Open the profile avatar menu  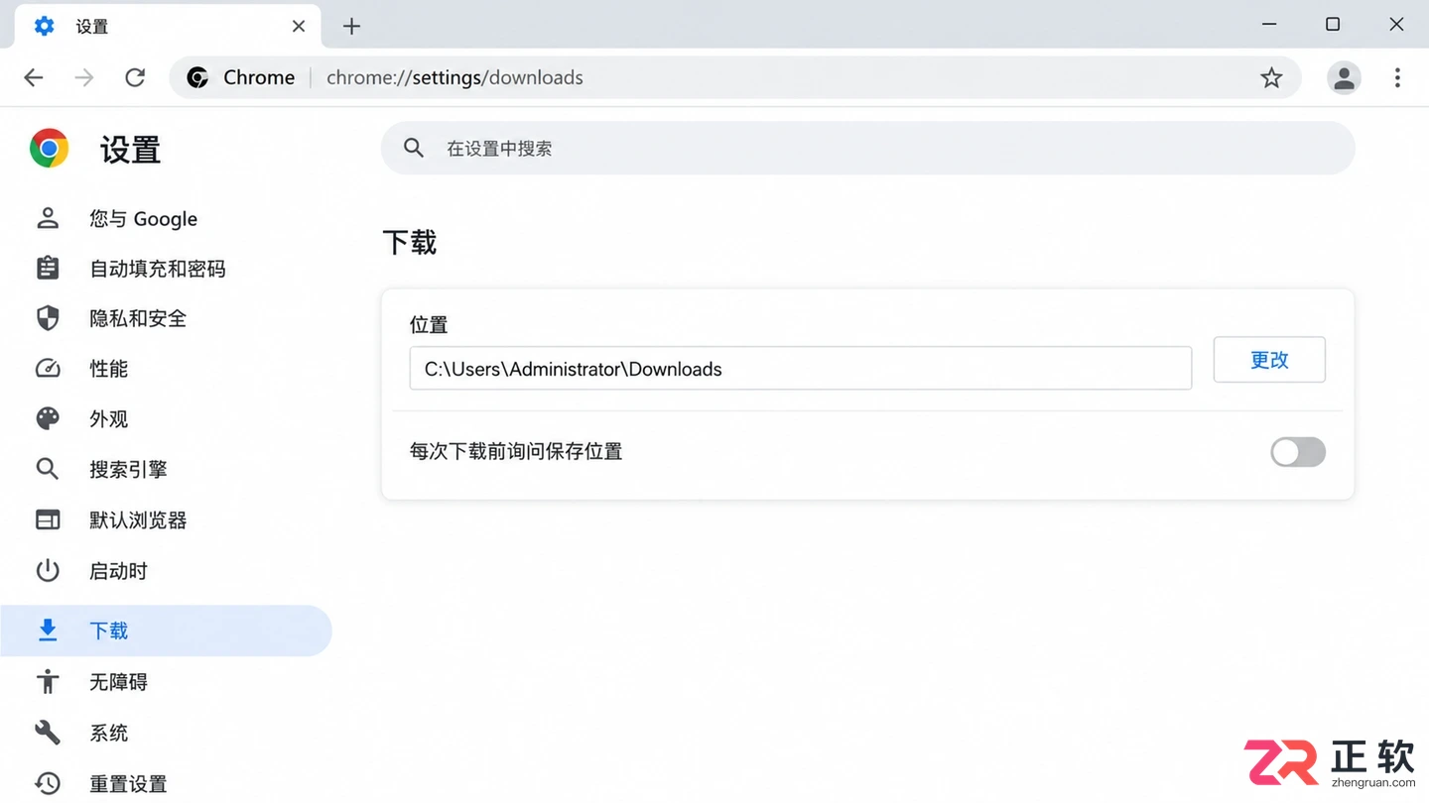(x=1345, y=77)
